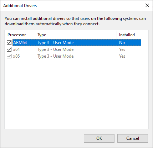153x148 pixels.
Task: Click Type 3 - User Mode in x86 row
Action: pos(56,56)
